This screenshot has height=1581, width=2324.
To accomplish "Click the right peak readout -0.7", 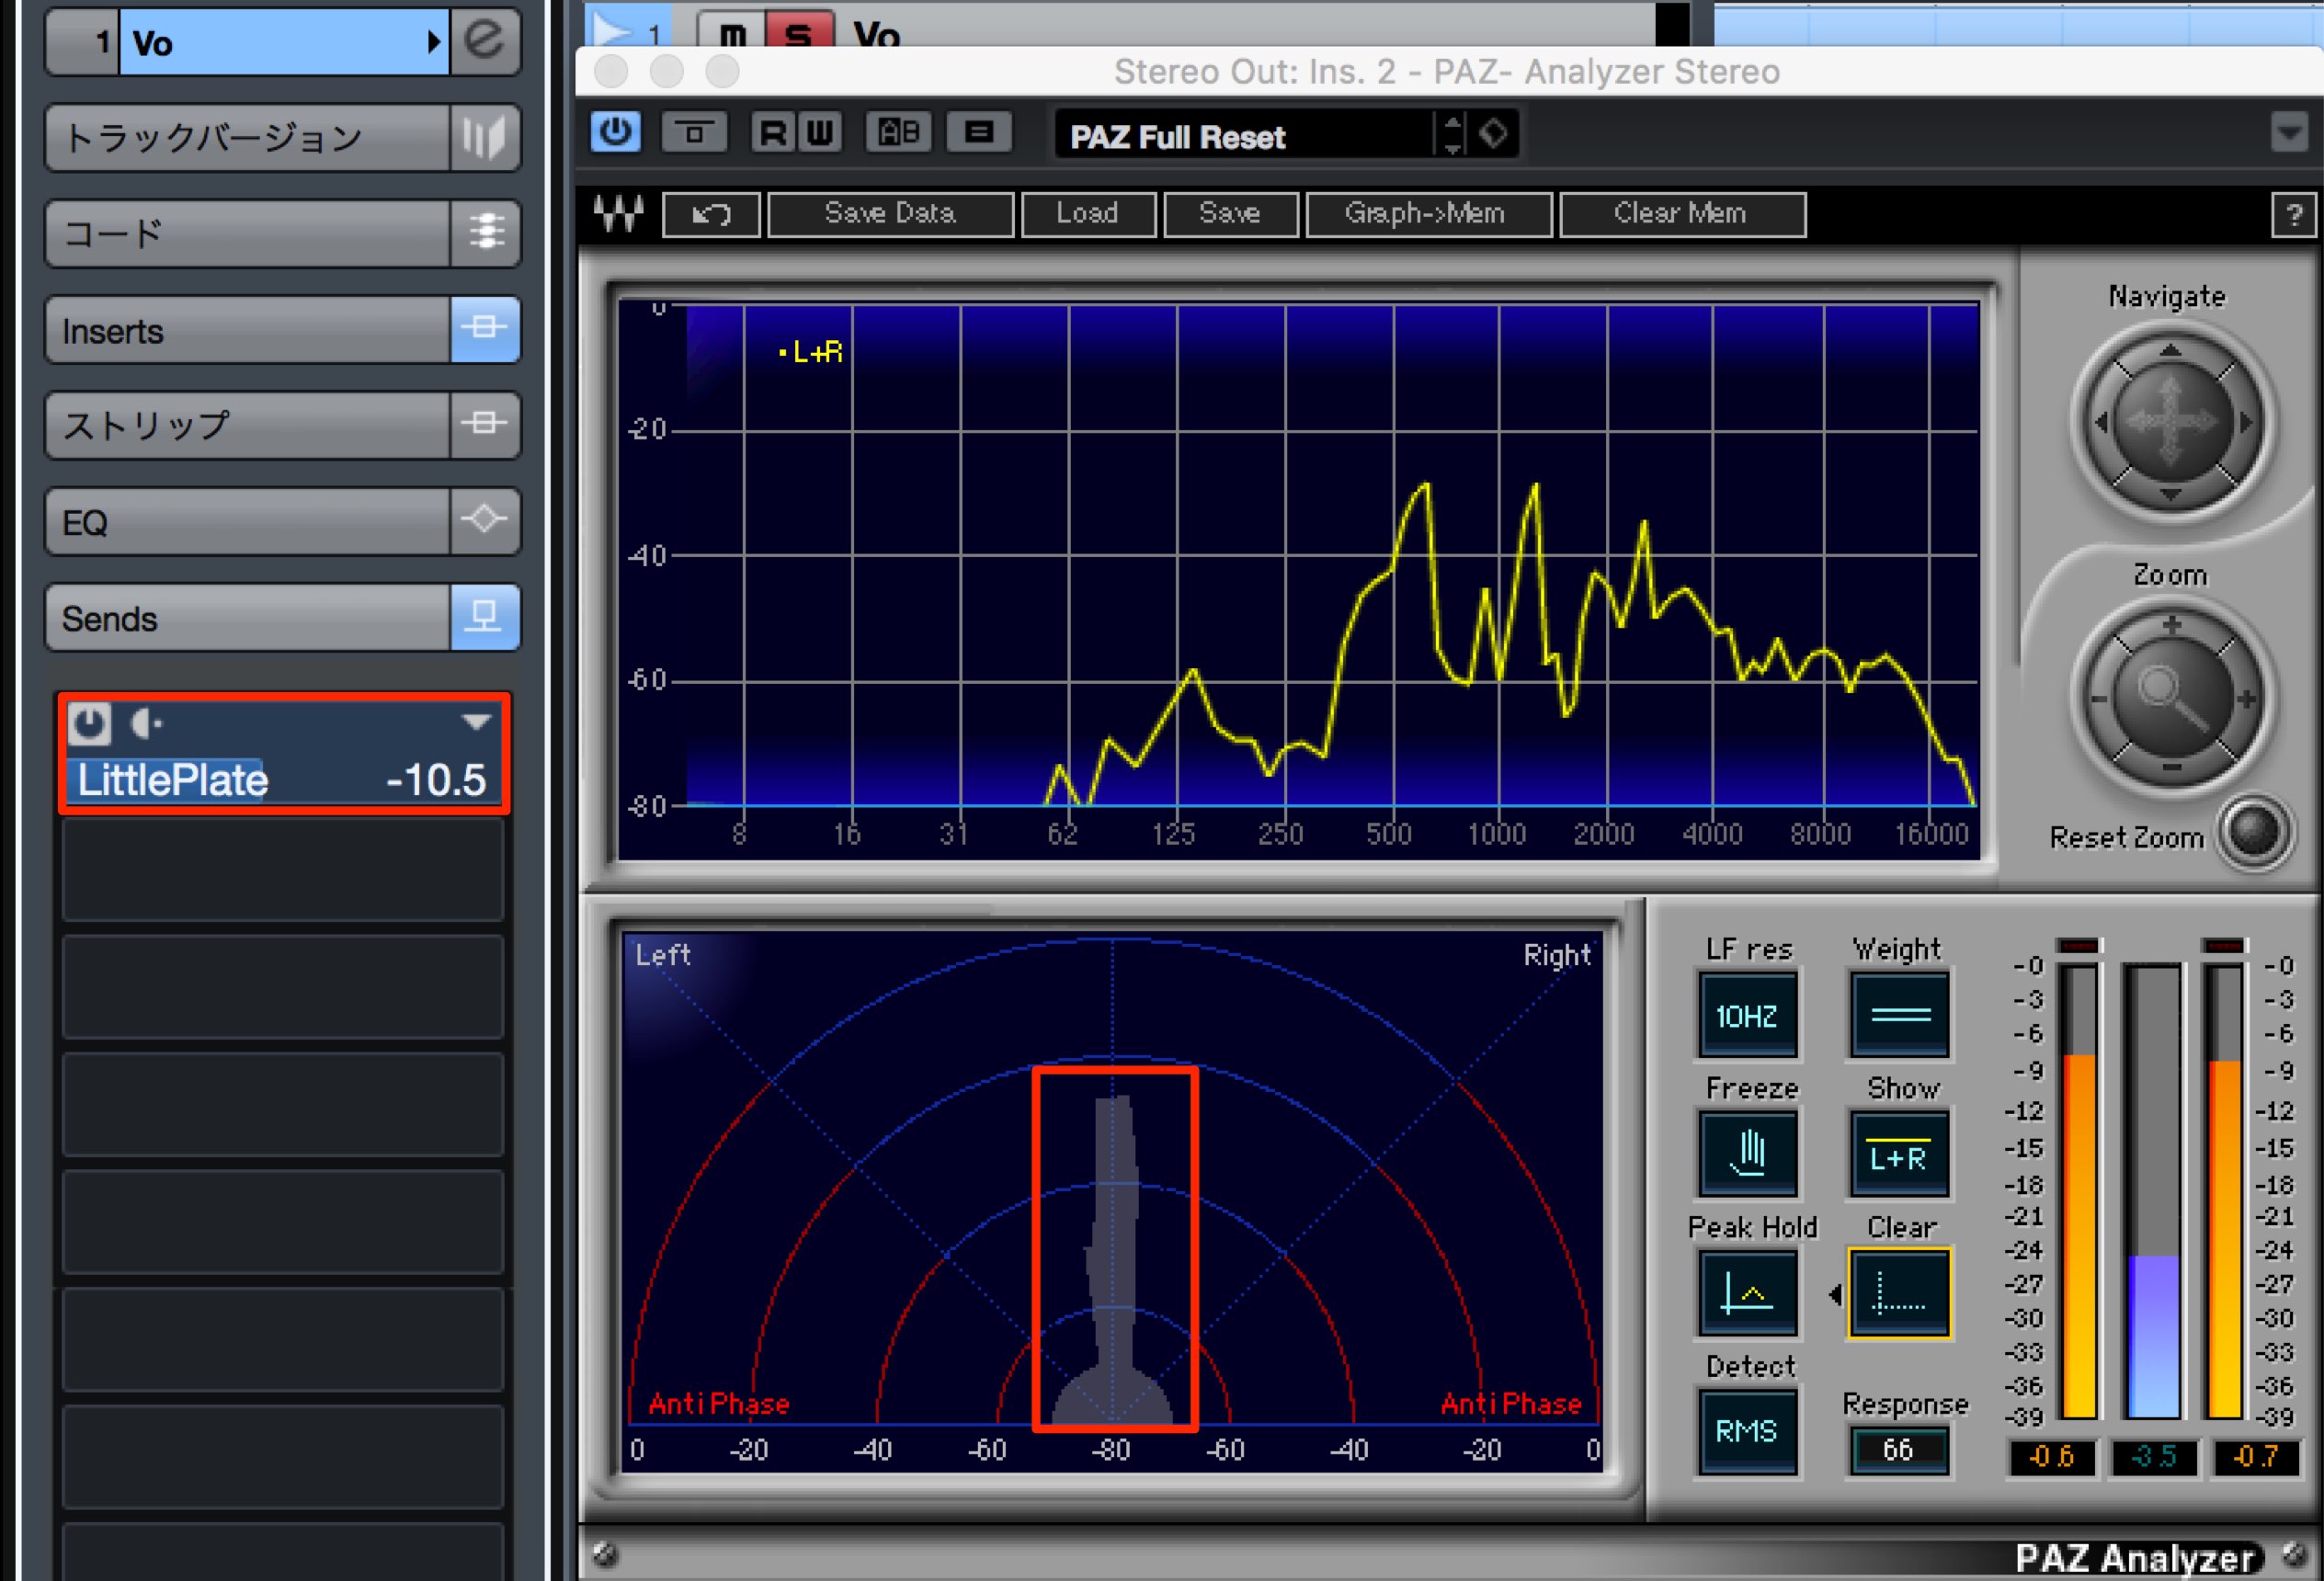I will (2255, 1457).
